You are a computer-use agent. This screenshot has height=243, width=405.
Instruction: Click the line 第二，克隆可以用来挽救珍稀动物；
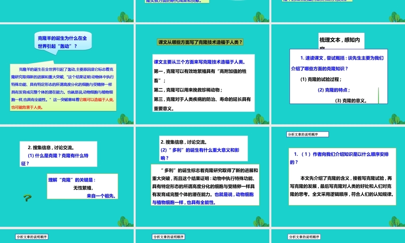click(x=188, y=90)
